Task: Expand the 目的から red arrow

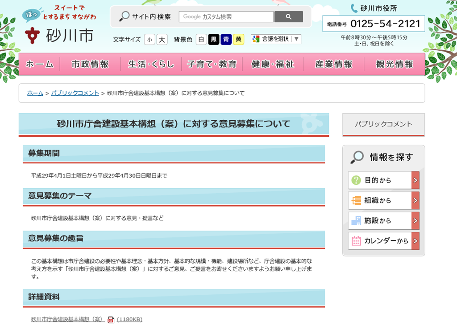Action: [x=415, y=180]
